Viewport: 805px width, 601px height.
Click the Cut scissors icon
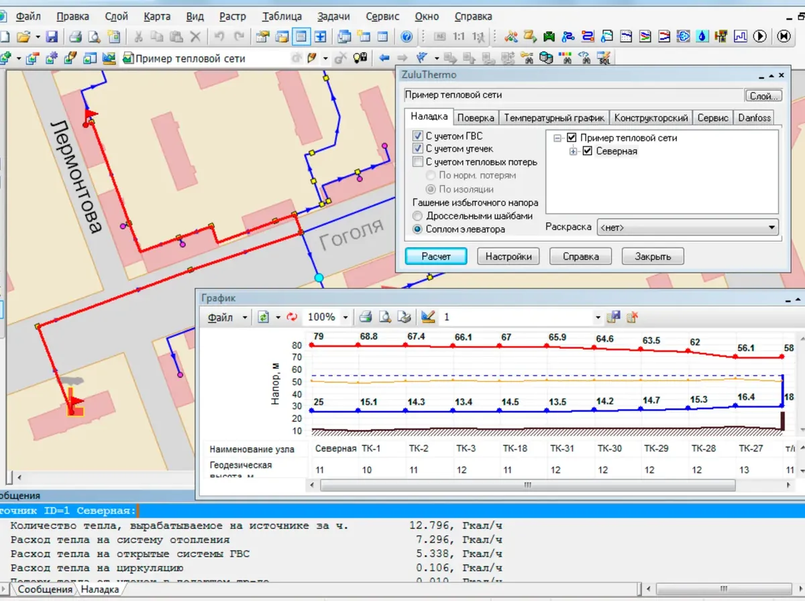[x=138, y=37]
